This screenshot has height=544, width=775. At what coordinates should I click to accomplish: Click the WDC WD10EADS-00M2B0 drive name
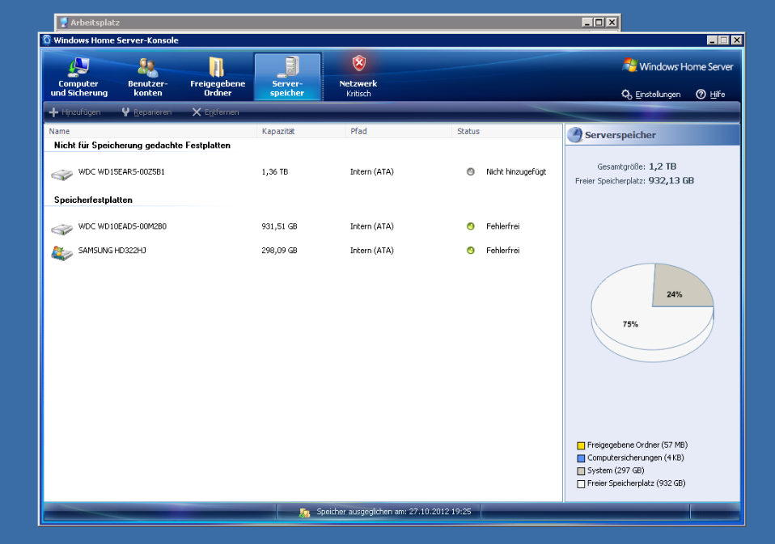tap(123, 226)
